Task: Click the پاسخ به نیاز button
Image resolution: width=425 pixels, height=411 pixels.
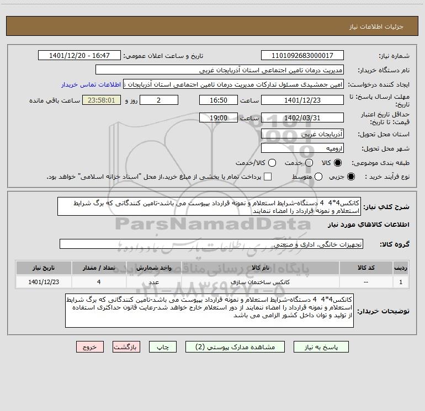Action: tap(321, 347)
